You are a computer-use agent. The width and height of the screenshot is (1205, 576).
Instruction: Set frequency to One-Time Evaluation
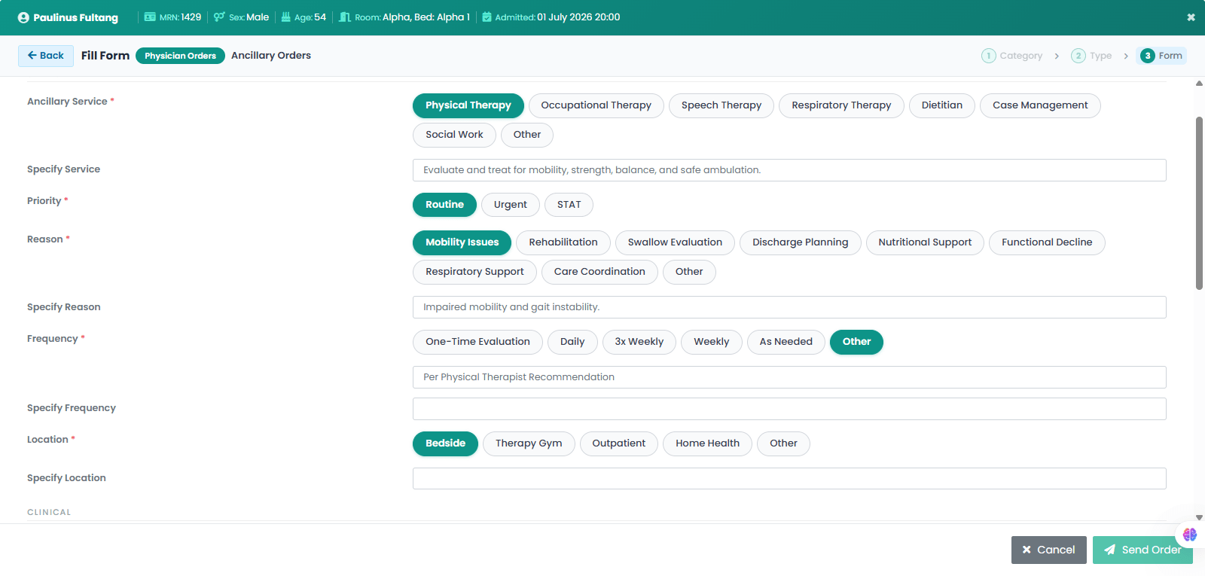[x=477, y=342]
